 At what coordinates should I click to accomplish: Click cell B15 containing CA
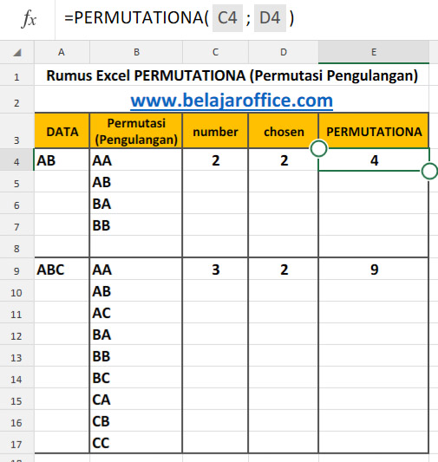click(136, 400)
